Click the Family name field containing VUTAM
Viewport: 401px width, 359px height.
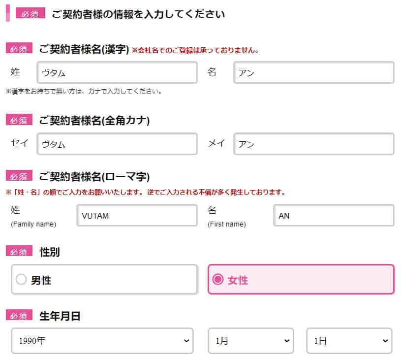(x=137, y=216)
